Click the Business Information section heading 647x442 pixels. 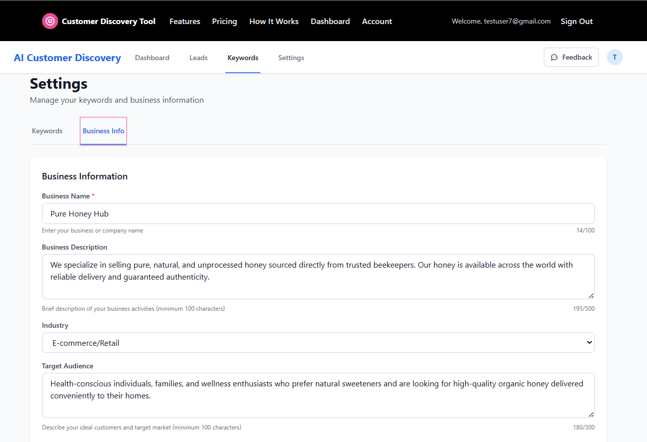(x=85, y=176)
